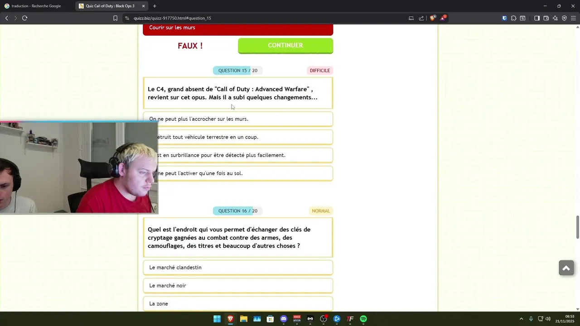The height and width of the screenshot is (326, 580).
Task: Open the Brave Rewards triangle icon
Action: click(443, 18)
